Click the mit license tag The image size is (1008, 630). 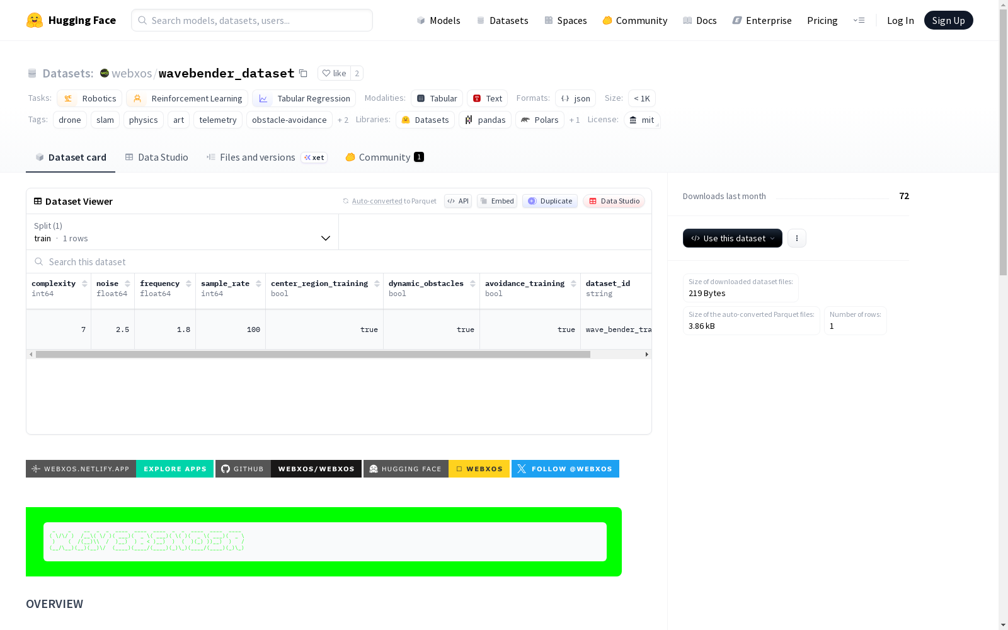[642, 120]
